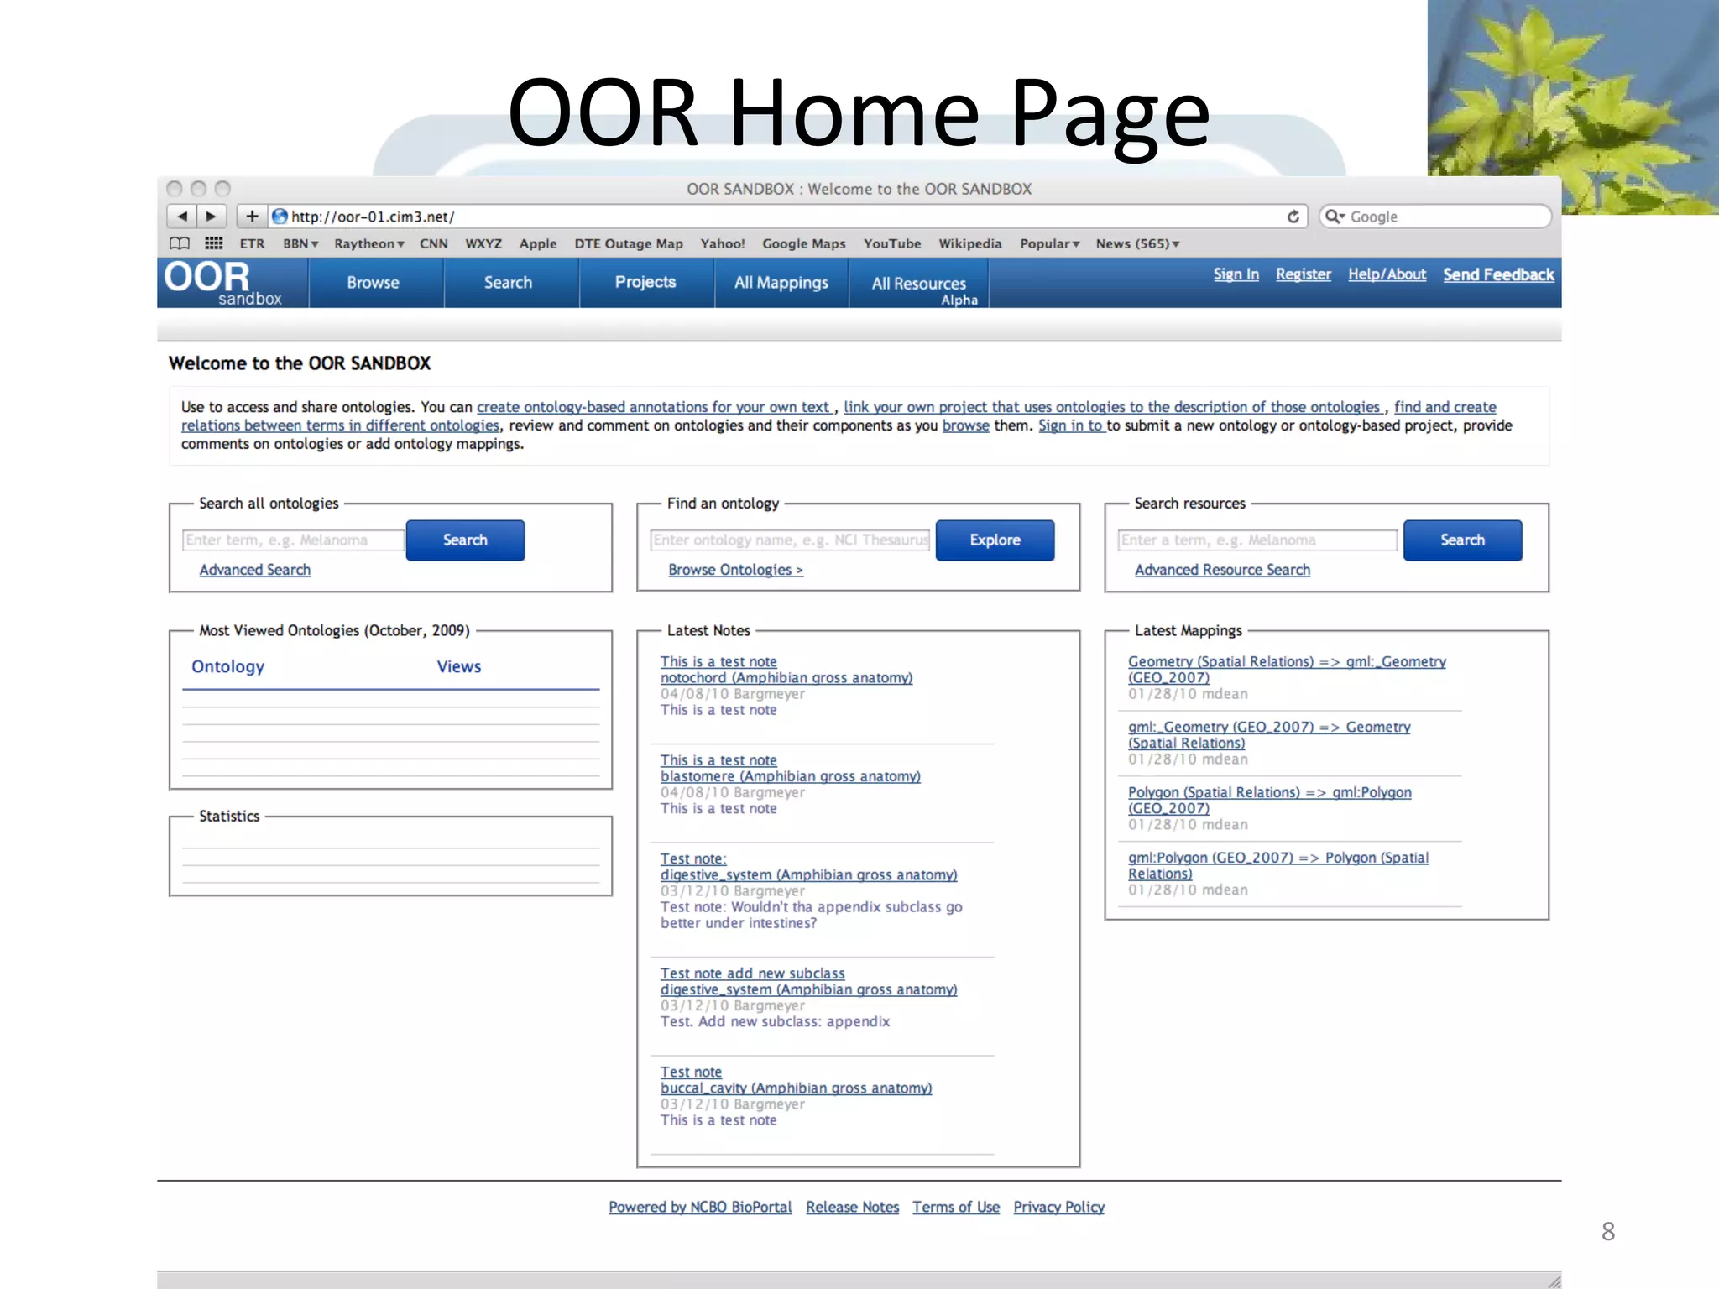Go to the All Resources Alpha tab

[919, 284]
